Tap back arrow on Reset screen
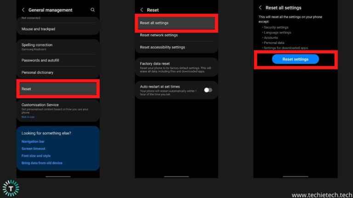The image size is (353, 198). 142,10
